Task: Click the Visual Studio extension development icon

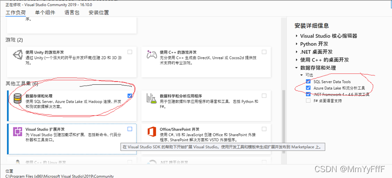Action: click(x=18, y=132)
